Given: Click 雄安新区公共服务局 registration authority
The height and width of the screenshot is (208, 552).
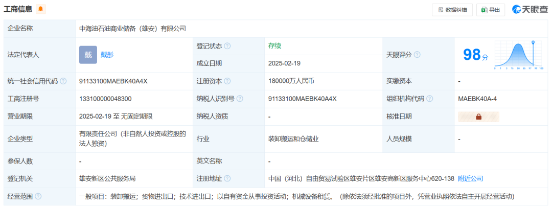Looking at the screenshot, I should [x=107, y=179].
